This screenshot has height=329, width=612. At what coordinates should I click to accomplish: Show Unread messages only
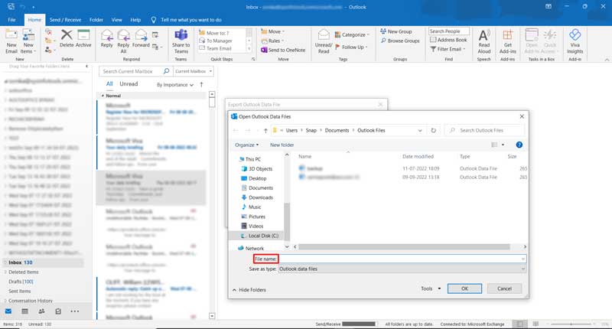[x=129, y=84]
